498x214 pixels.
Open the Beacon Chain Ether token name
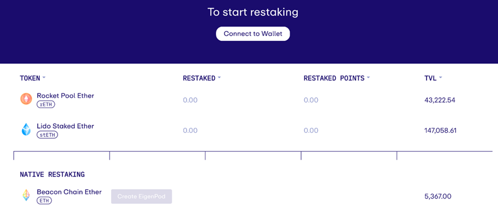(69, 192)
